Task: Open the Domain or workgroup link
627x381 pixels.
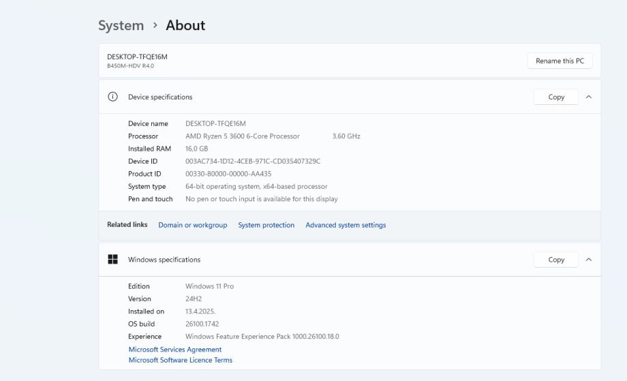Action: 193,225
